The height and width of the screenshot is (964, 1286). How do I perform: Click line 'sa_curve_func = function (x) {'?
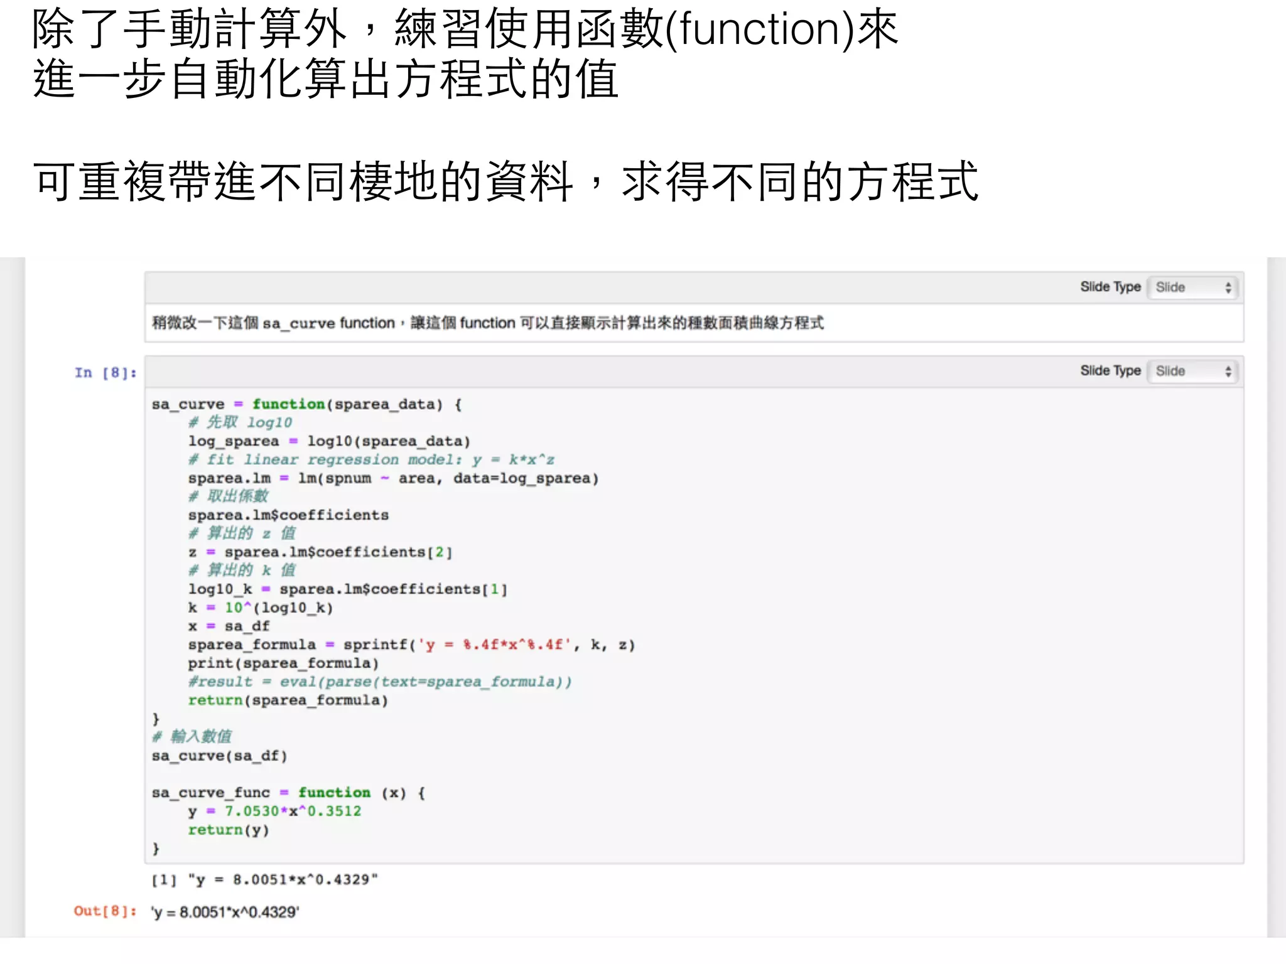coord(289,793)
